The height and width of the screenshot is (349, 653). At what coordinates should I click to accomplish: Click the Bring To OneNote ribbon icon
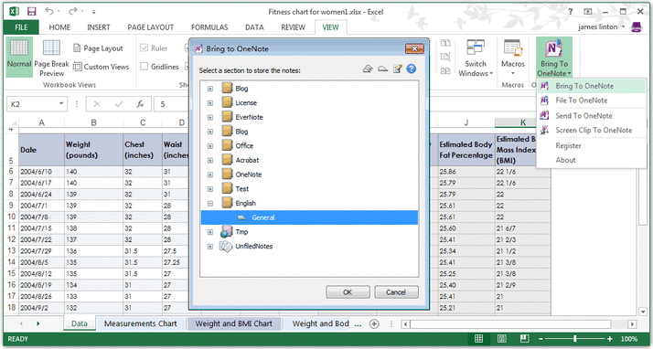coord(554,48)
